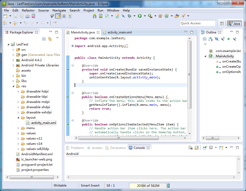Click the Quick Access search field

(198, 23)
